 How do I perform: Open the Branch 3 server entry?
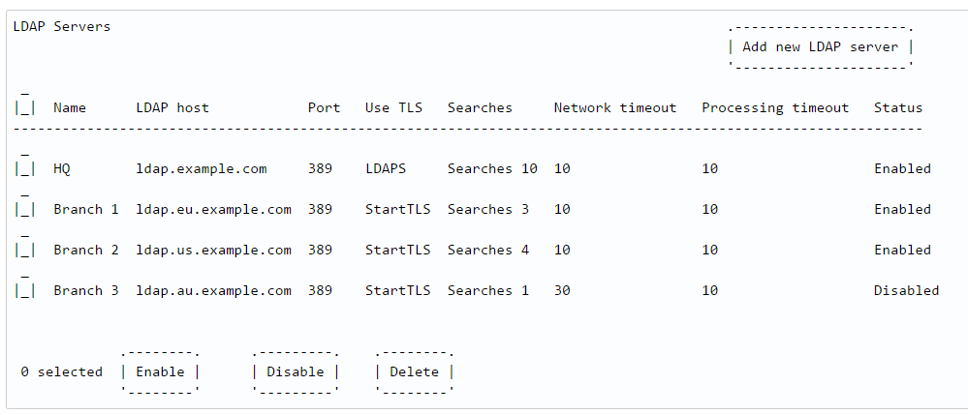coord(86,291)
